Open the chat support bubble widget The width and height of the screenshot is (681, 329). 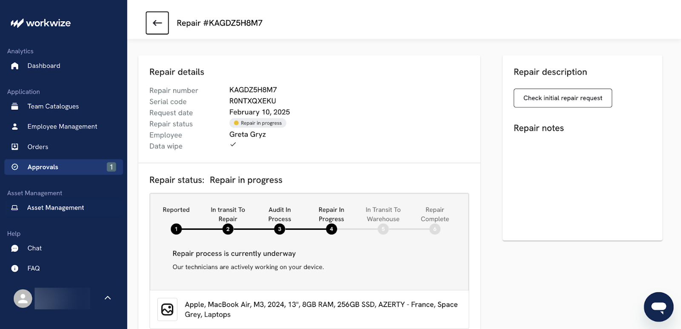(658, 306)
